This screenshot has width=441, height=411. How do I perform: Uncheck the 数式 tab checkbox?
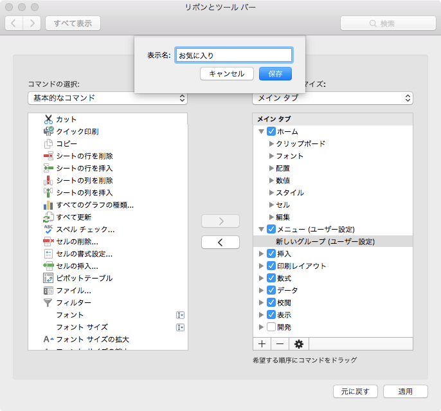click(x=271, y=279)
